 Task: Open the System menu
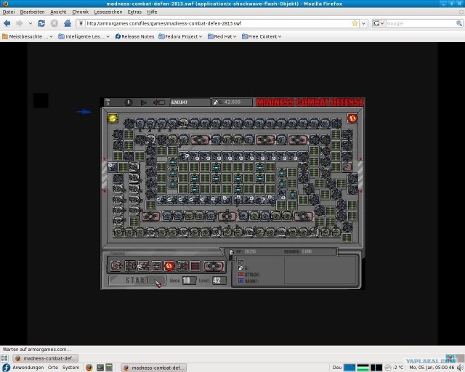[x=71, y=368]
